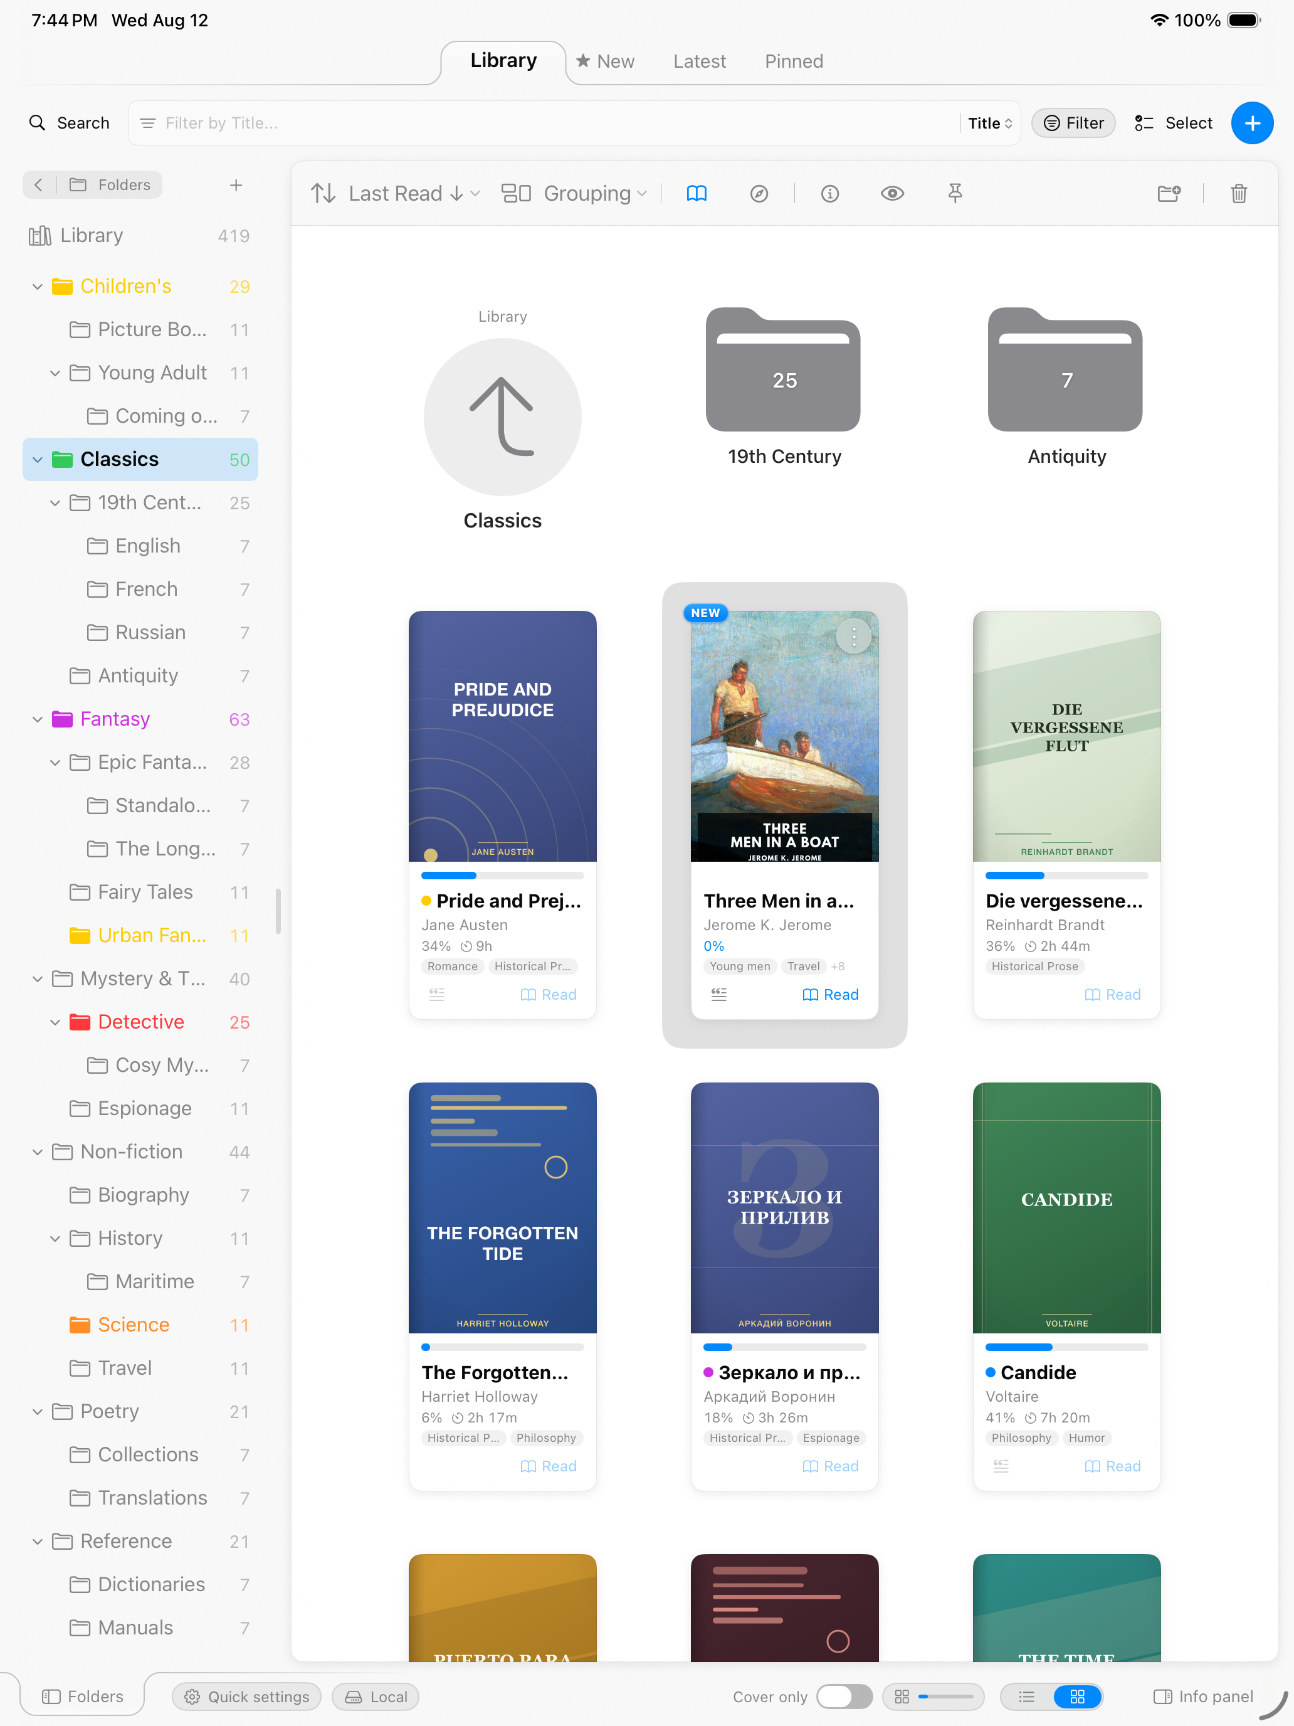Click the sort direction arrows icon

(x=323, y=194)
